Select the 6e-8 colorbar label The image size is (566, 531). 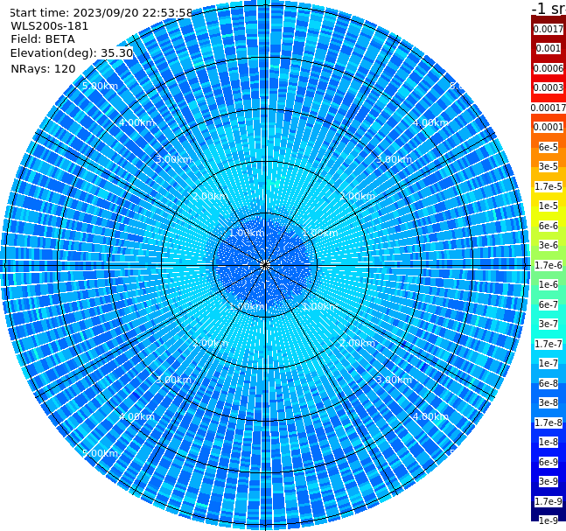(x=549, y=383)
